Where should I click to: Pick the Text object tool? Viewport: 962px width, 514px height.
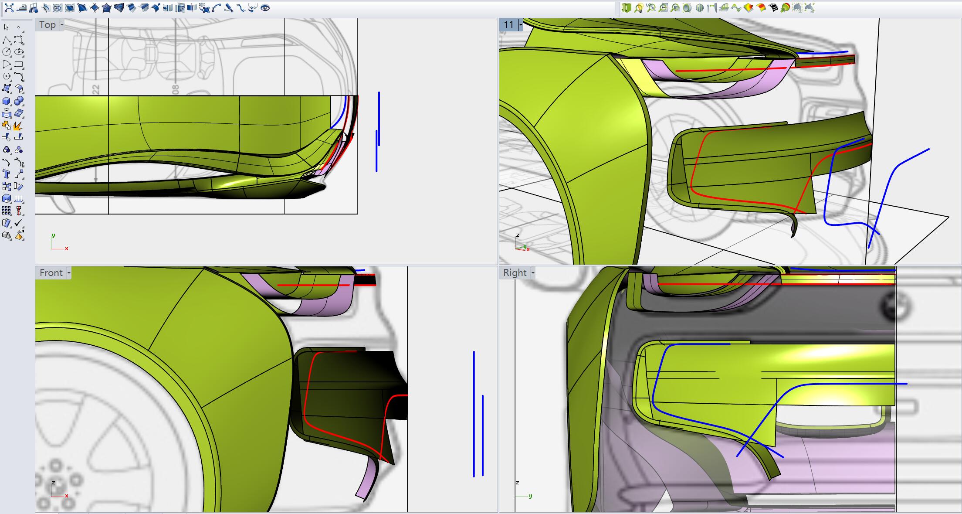click(x=7, y=174)
